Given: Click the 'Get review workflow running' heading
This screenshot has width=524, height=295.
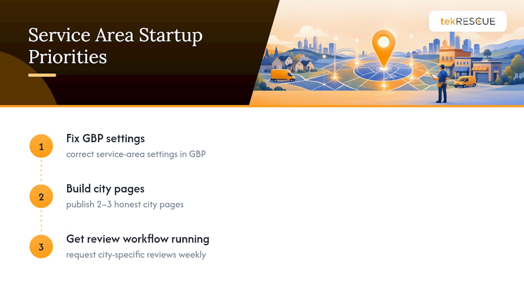Looking at the screenshot, I should point(138,239).
